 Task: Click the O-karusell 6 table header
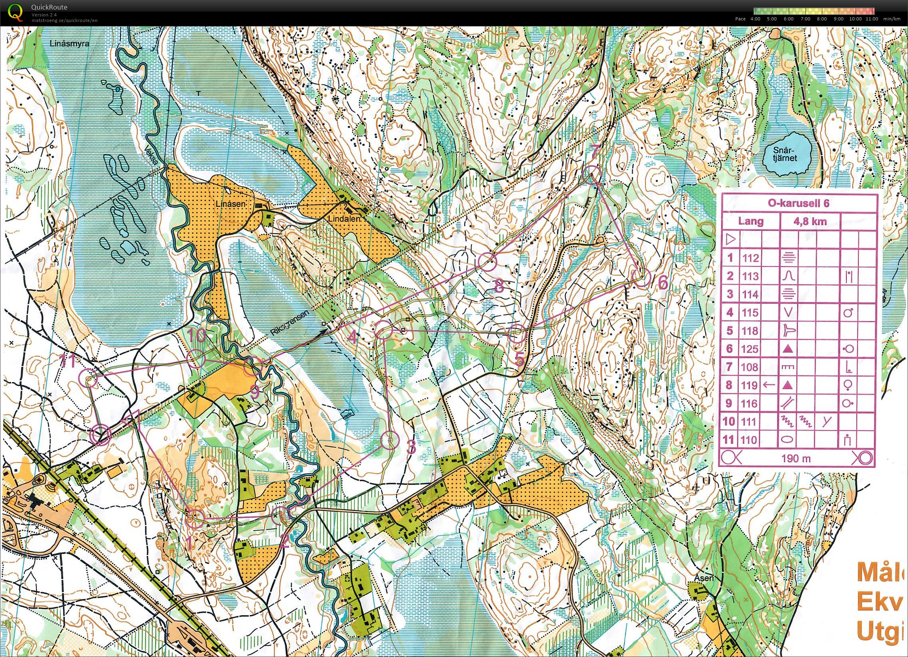pos(798,203)
